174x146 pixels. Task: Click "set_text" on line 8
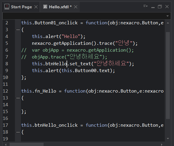[x=80, y=64]
